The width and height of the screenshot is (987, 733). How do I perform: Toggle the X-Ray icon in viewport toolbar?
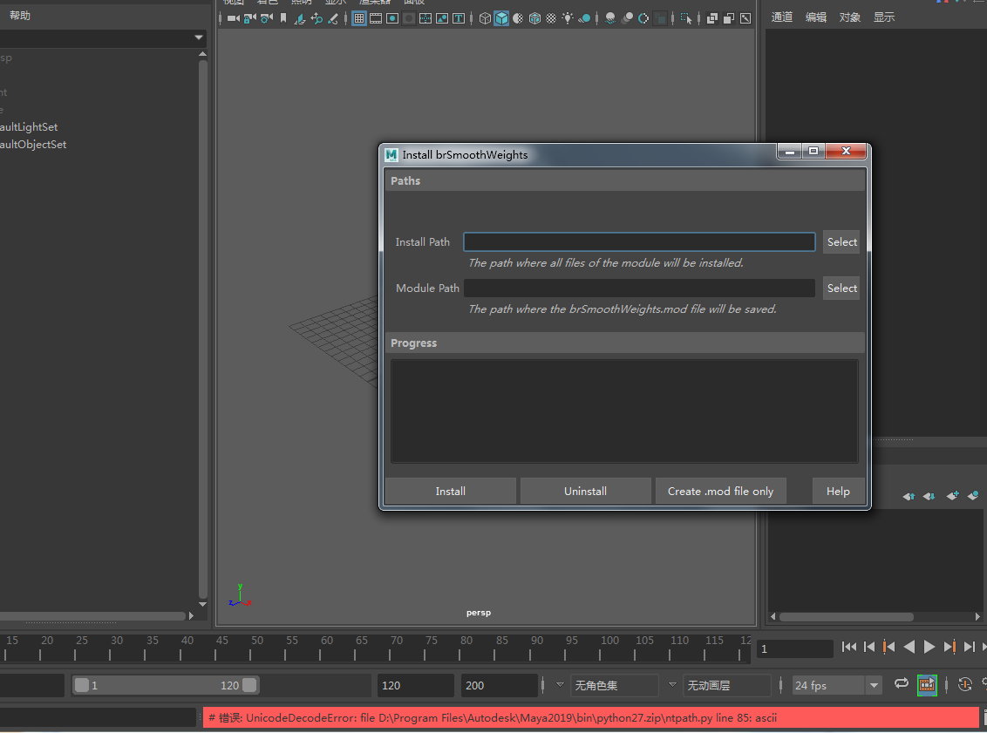coord(712,18)
